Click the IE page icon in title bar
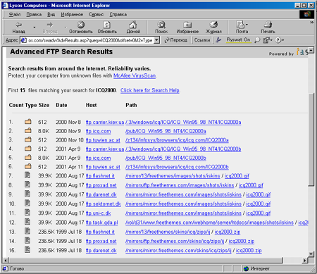The height and width of the screenshot is (274, 317). 6,6
